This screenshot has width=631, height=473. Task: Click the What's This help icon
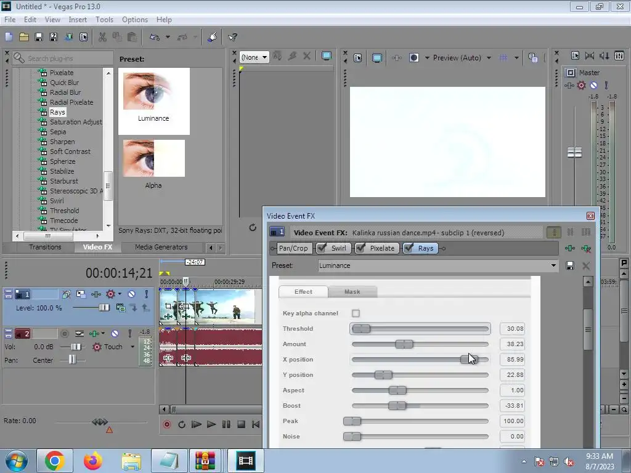[232, 37]
